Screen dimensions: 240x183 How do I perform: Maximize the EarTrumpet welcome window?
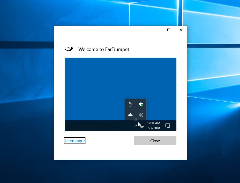click(x=169, y=30)
